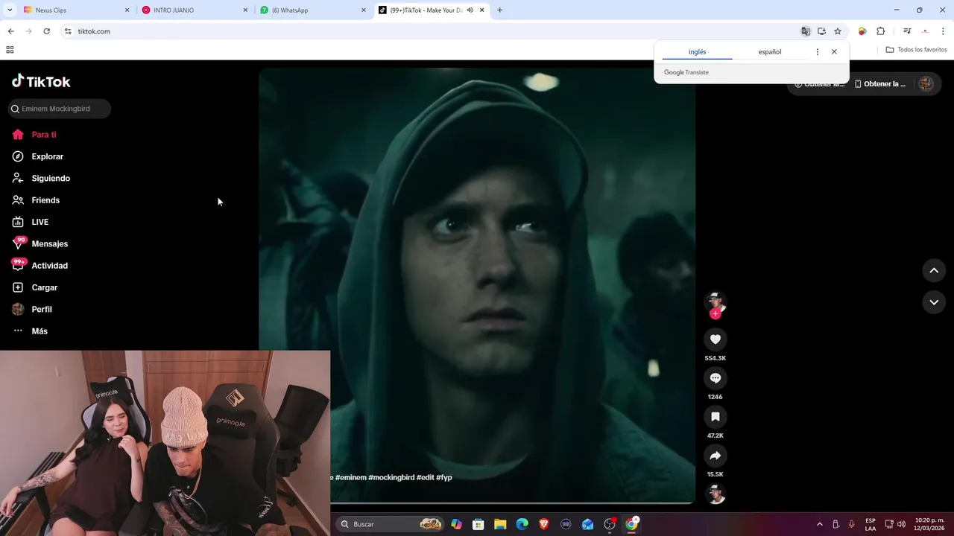The width and height of the screenshot is (954, 536).
Task: Reload the page
Action: 47,31
